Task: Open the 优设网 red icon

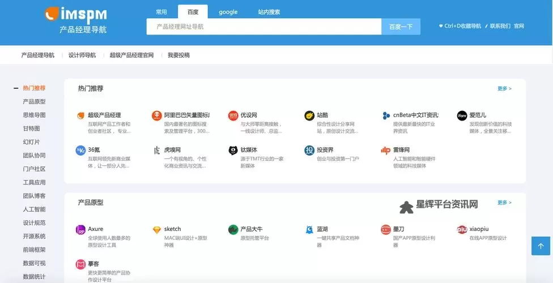Action: (233, 115)
